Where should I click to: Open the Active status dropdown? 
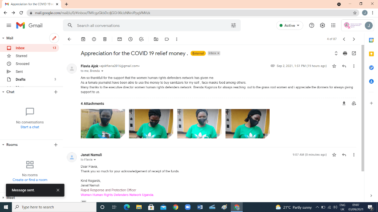point(289,26)
